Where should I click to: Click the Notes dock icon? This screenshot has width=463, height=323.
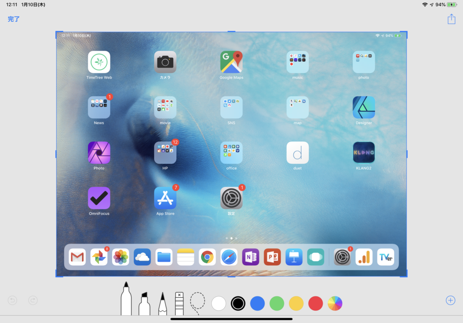tap(185, 257)
